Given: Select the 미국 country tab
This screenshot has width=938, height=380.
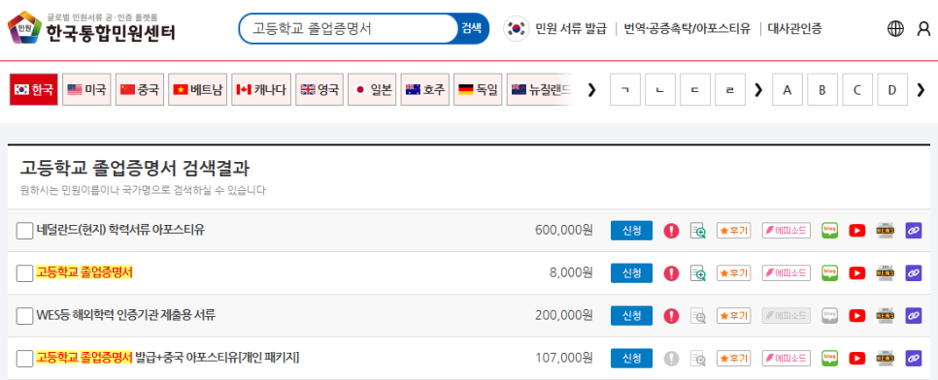Looking at the screenshot, I should [x=86, y=89].
